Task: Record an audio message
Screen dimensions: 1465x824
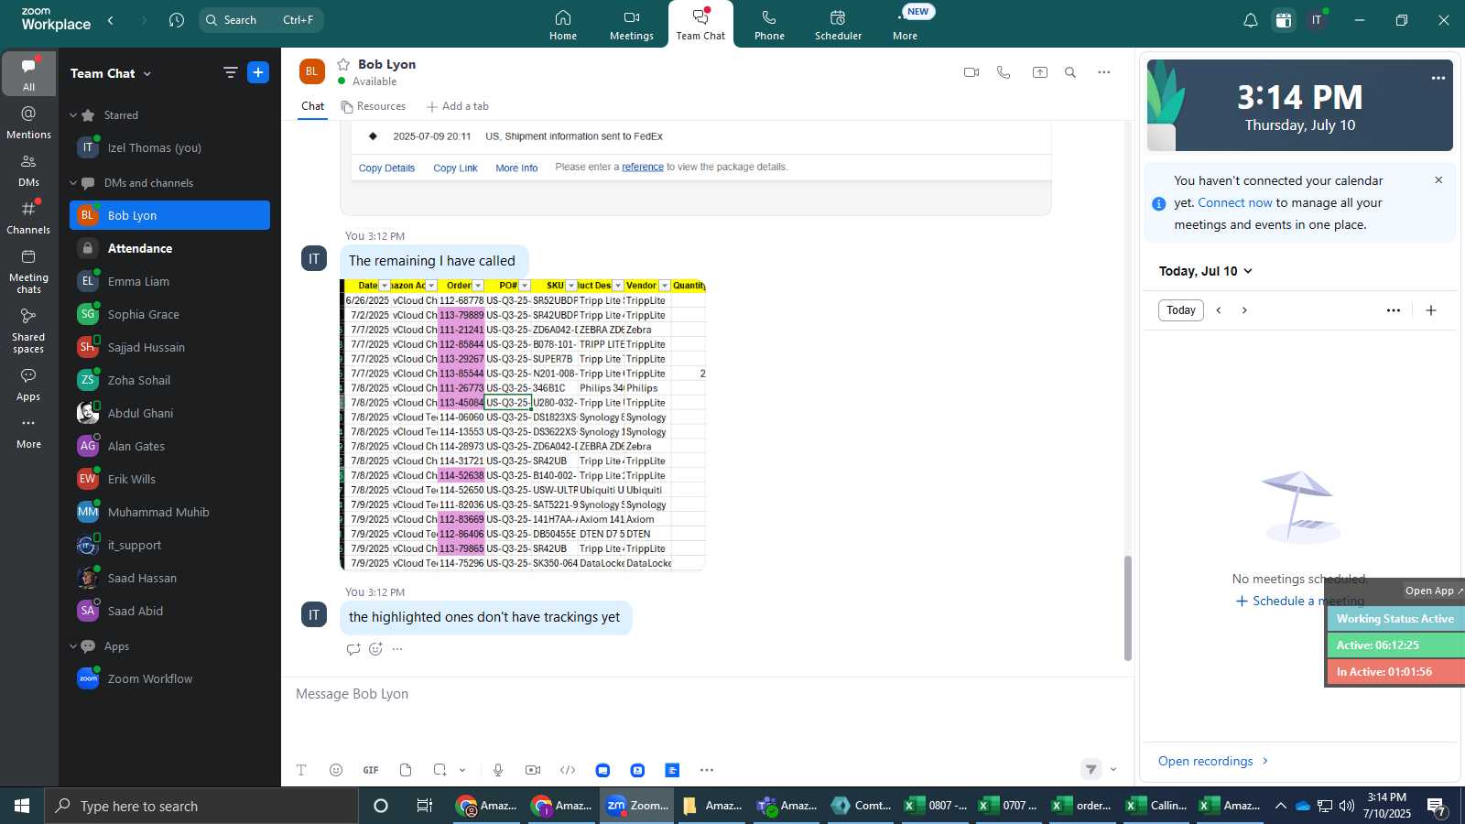Action: click(x=498, y=770)
